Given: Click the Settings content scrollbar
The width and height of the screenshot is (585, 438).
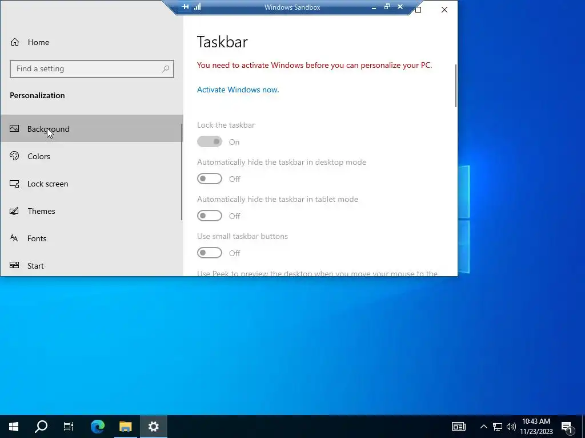Looking at the screenshot, I should click(x=455, y=86).
